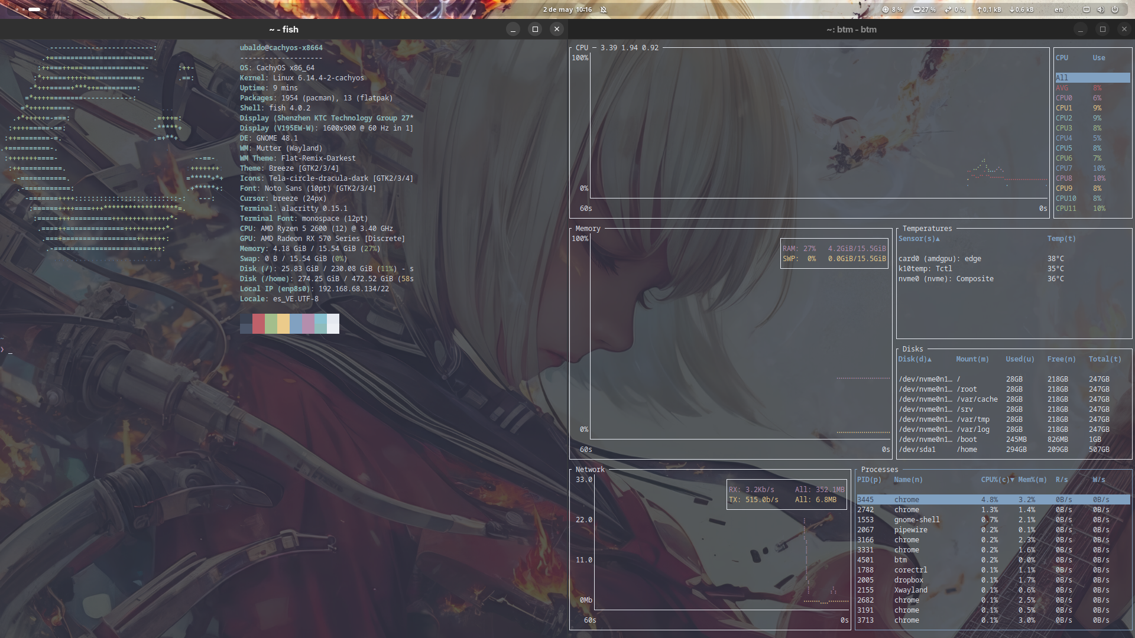Click the screen icon in the system tray

coord(1087,9)
